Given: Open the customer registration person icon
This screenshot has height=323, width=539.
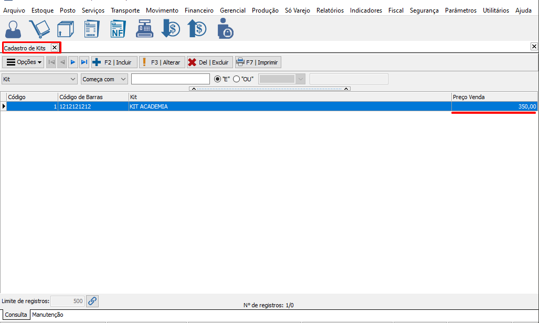Looking at the screenshot, I should (x=14, y=28).
